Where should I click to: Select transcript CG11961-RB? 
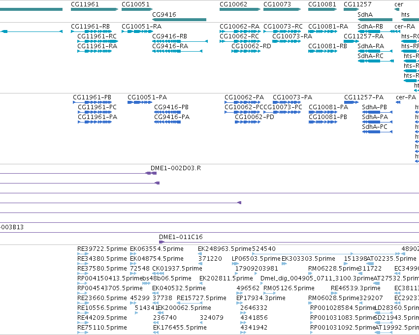91,31
